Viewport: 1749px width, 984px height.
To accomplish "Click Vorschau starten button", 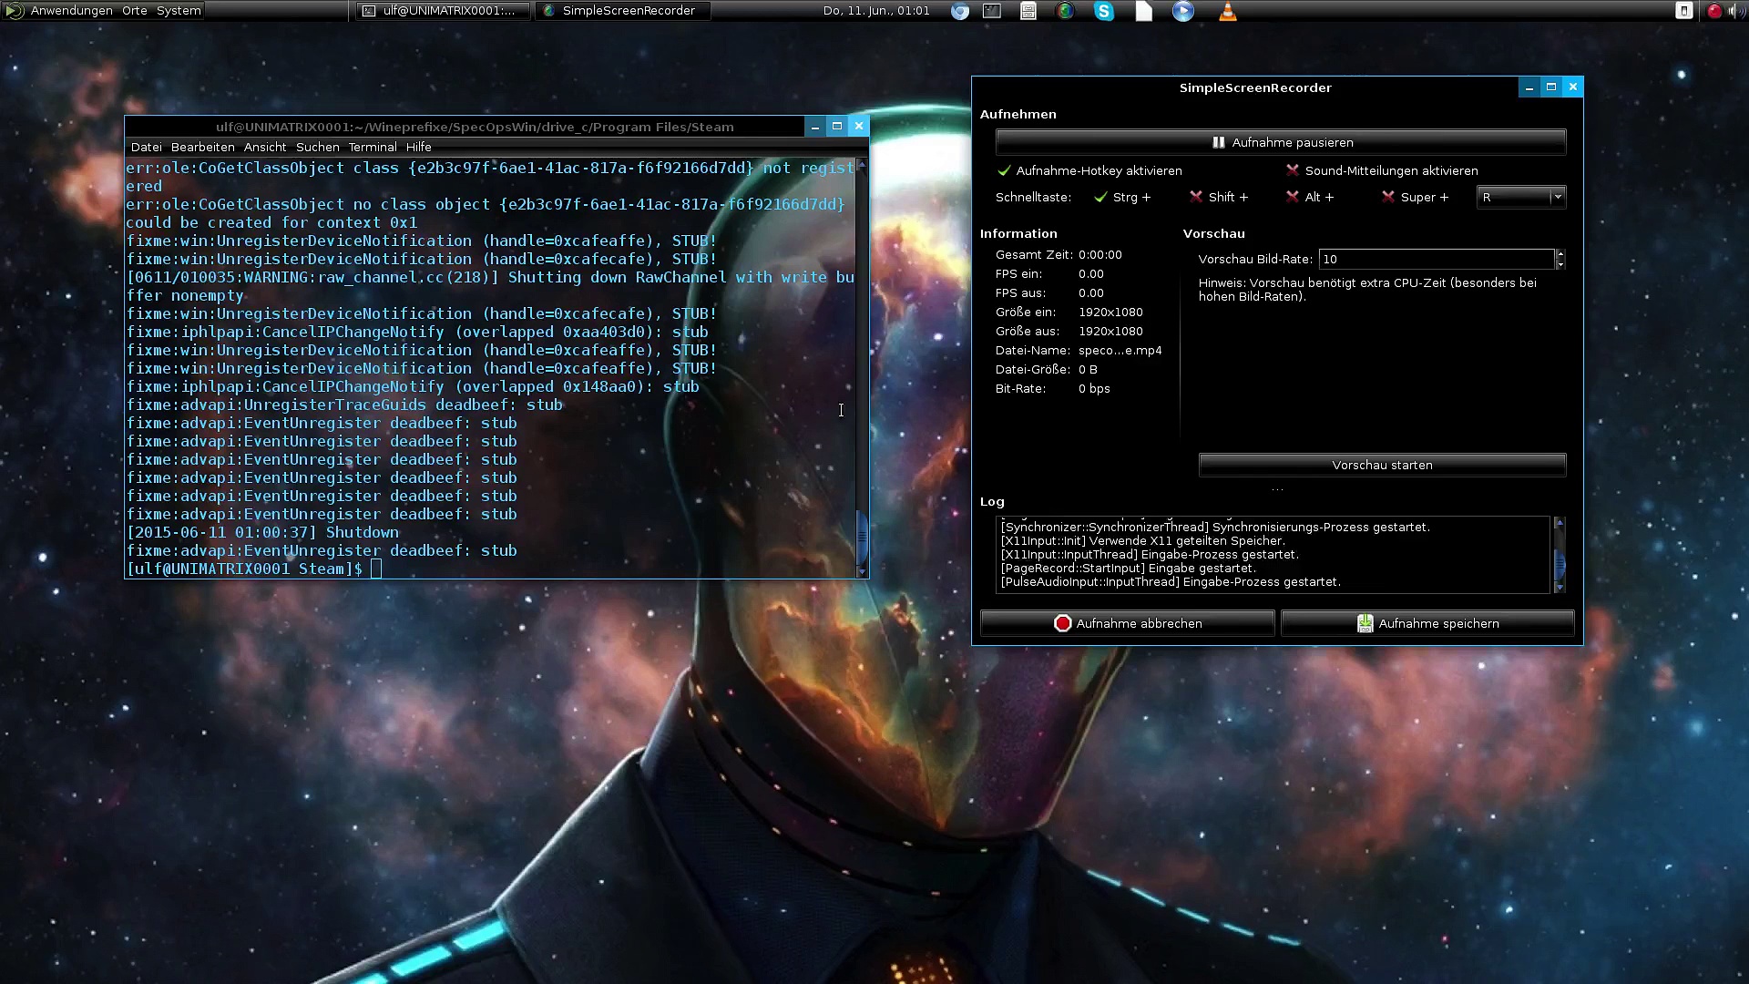I will point(1382,465).
